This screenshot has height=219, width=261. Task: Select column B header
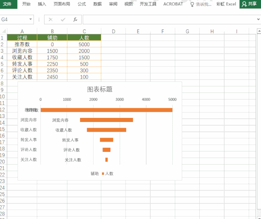(x=52, y=32)
